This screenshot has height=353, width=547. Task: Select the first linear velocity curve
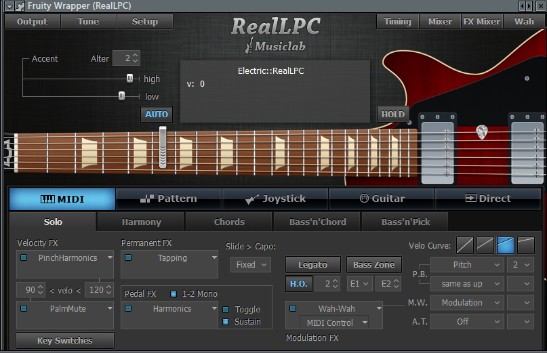coord(465,245)
